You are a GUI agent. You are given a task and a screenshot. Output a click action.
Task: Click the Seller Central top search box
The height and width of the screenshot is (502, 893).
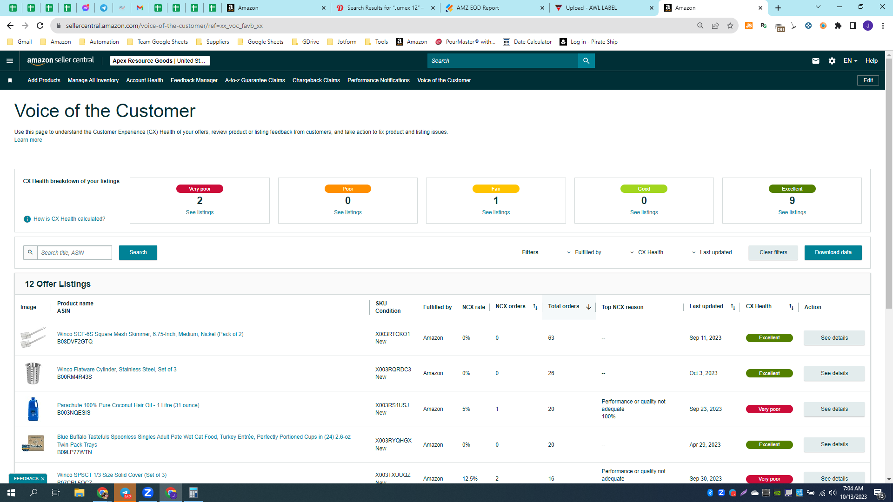502,61
